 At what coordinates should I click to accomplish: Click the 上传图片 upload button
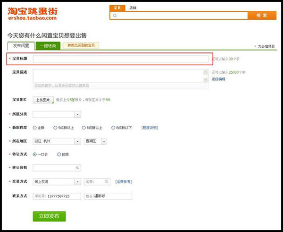(43, 100)
